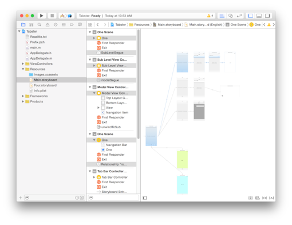Image resolution: width=292 pixels, height=225 pixels.
Task: Collapse the Tabster project root
Action: coord(19,31)
